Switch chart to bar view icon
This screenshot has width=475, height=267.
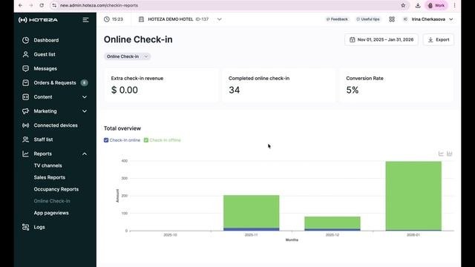coord(450,154)
